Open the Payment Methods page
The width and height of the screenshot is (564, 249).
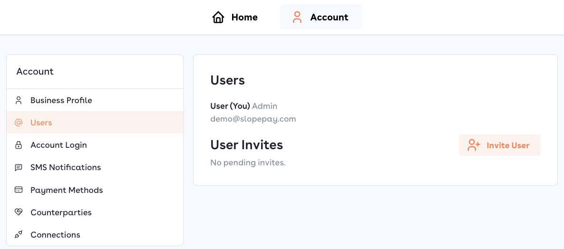pos(67,190)
